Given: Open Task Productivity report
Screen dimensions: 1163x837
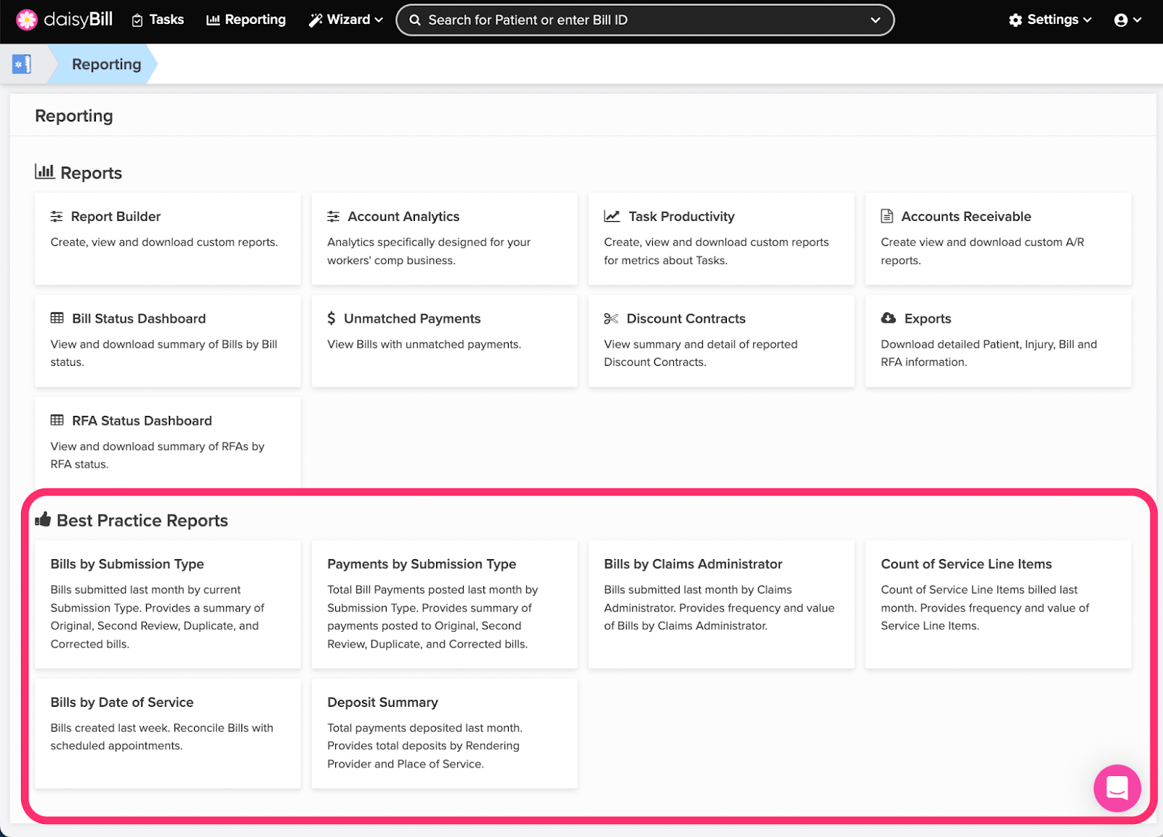Looking at the screenshot, I should tap(722, 239).
